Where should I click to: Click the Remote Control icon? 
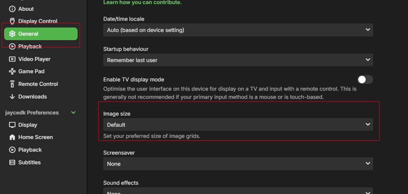(x=12, y=84)
